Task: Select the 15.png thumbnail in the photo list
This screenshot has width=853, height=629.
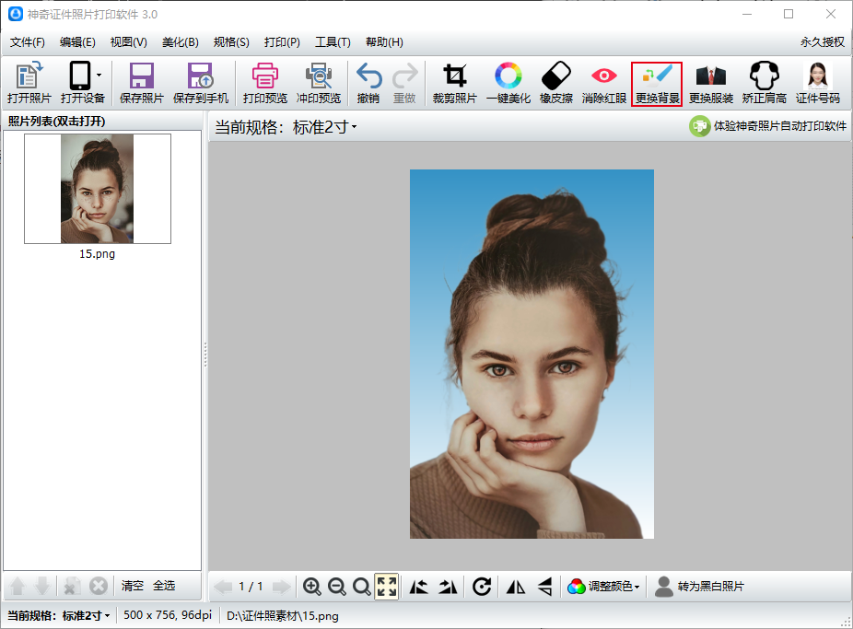Action: point(98,189)
